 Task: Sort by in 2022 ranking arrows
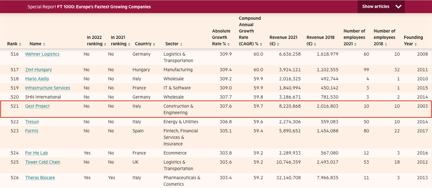tap(105, 44)
